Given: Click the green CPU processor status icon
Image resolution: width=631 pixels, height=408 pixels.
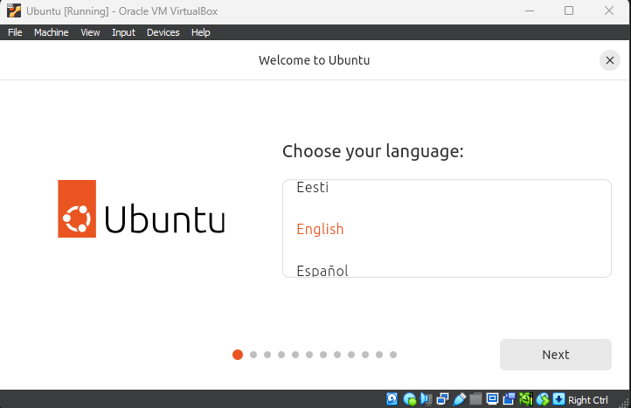Looking at the screenshot, I should coord(526,399).
